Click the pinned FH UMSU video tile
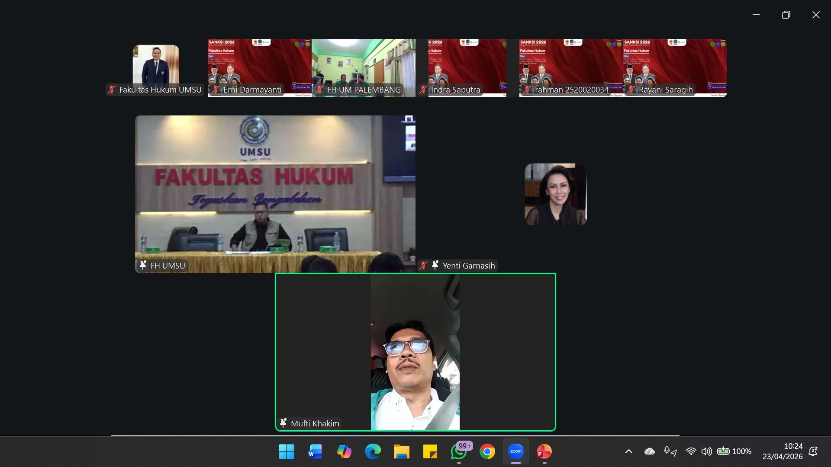831x467 pixels. point(275,194)
